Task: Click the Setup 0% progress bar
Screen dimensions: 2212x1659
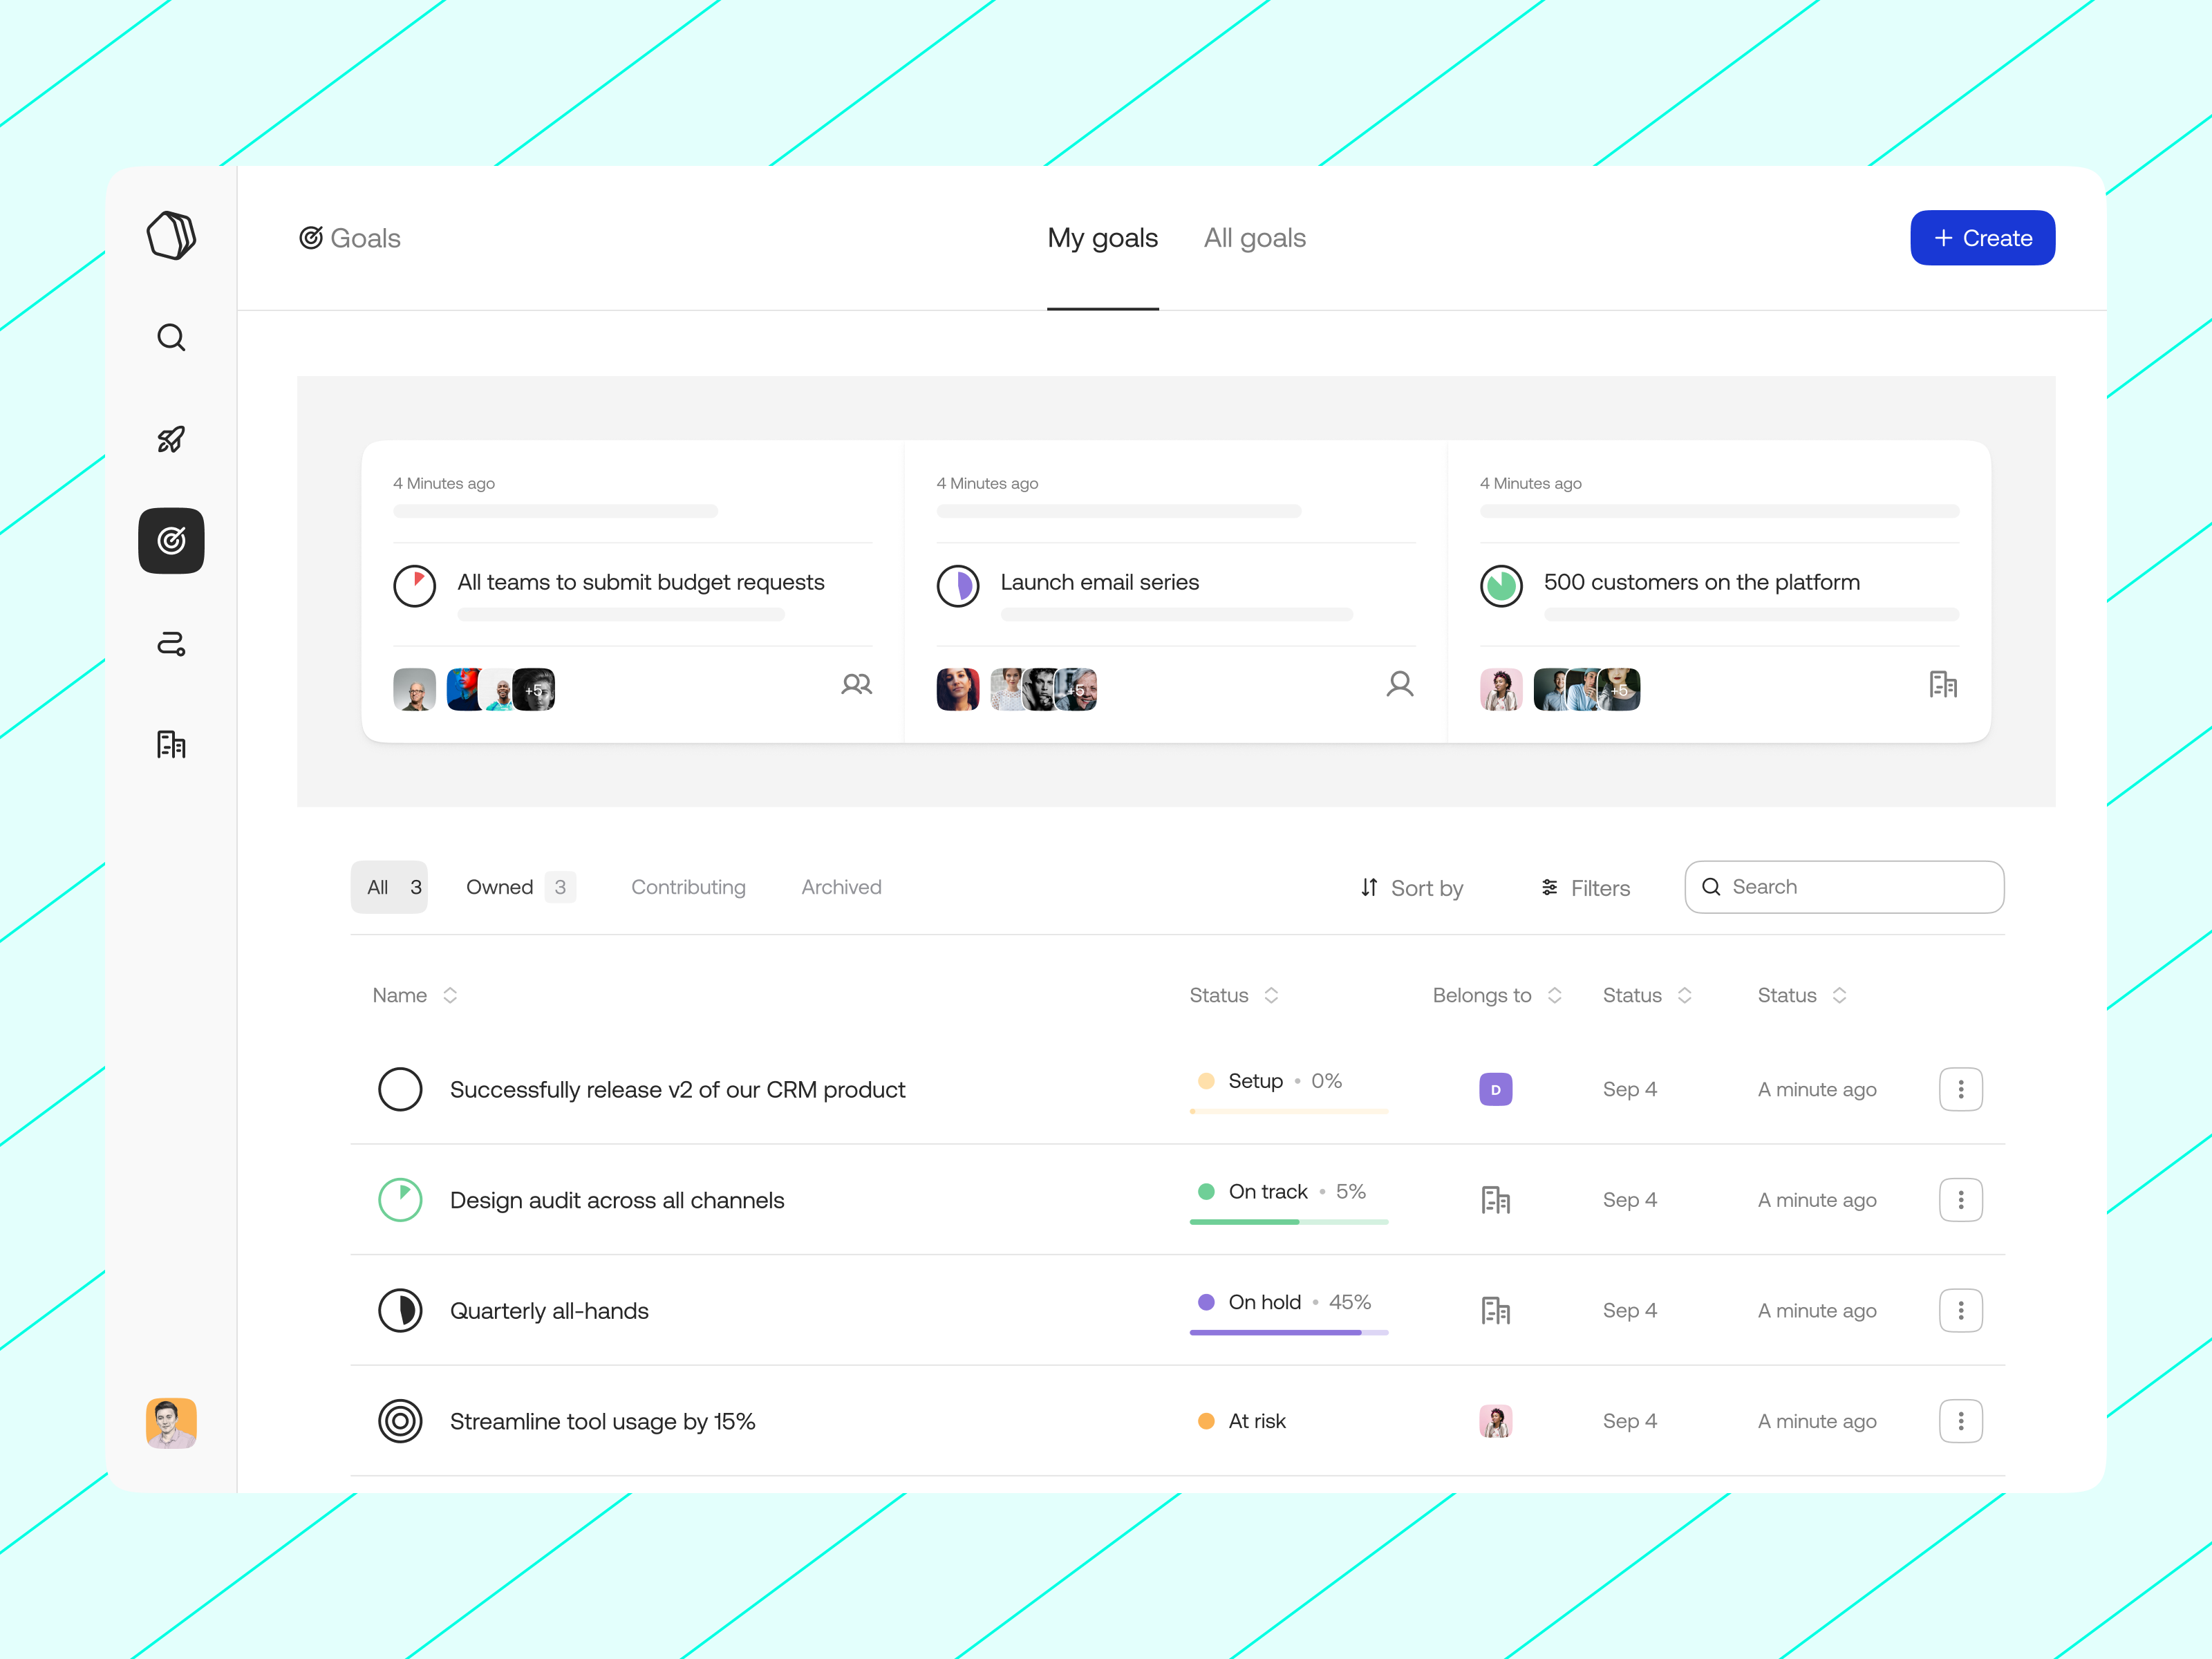Action: (x=1288, y=1111)
